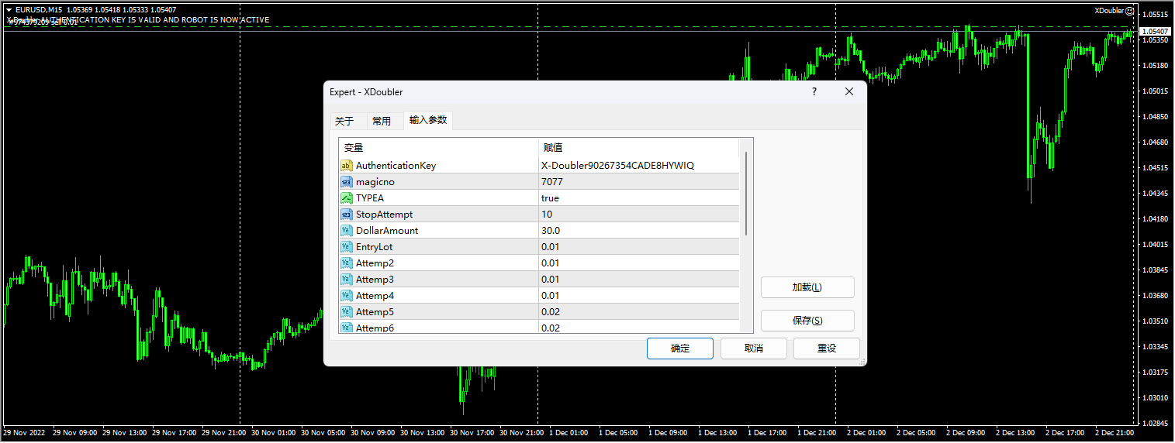Click the parameter list vertical scrollbar
Screen dimensions: 1175x443
pyautogui.click(x=746, y=194)
